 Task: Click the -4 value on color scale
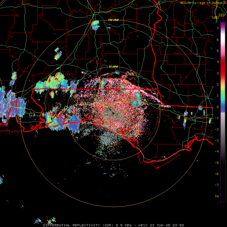pos(217,151)
